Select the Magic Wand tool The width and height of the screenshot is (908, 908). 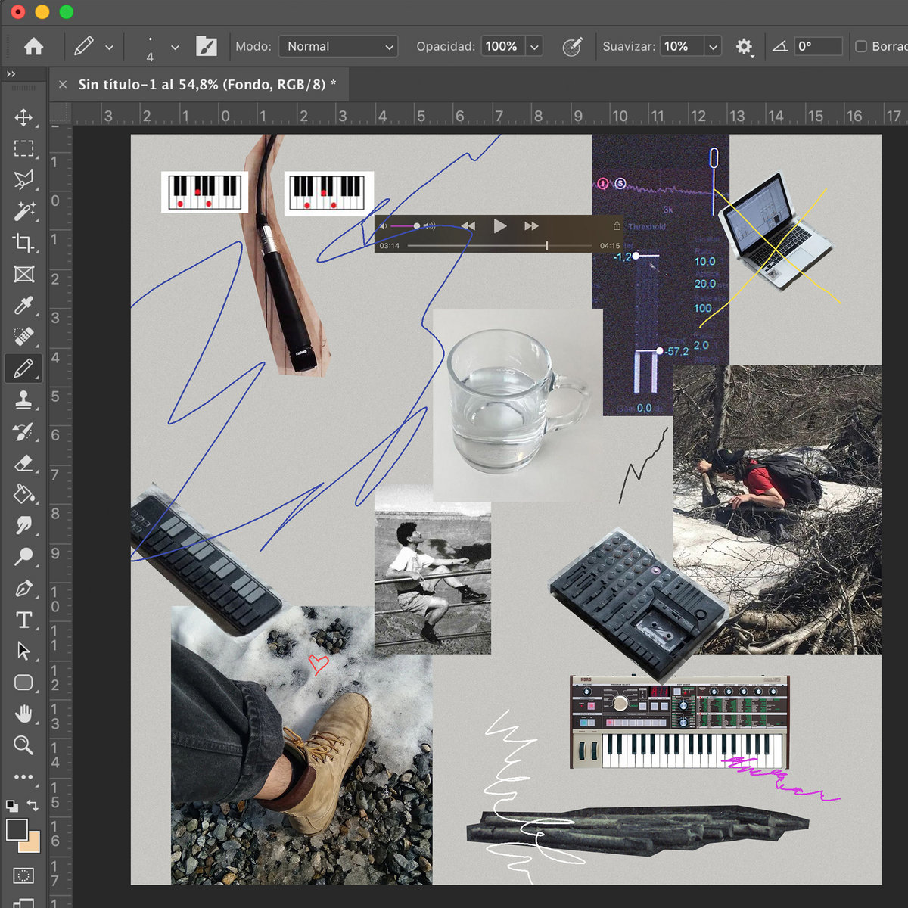(x=23, y=211)
